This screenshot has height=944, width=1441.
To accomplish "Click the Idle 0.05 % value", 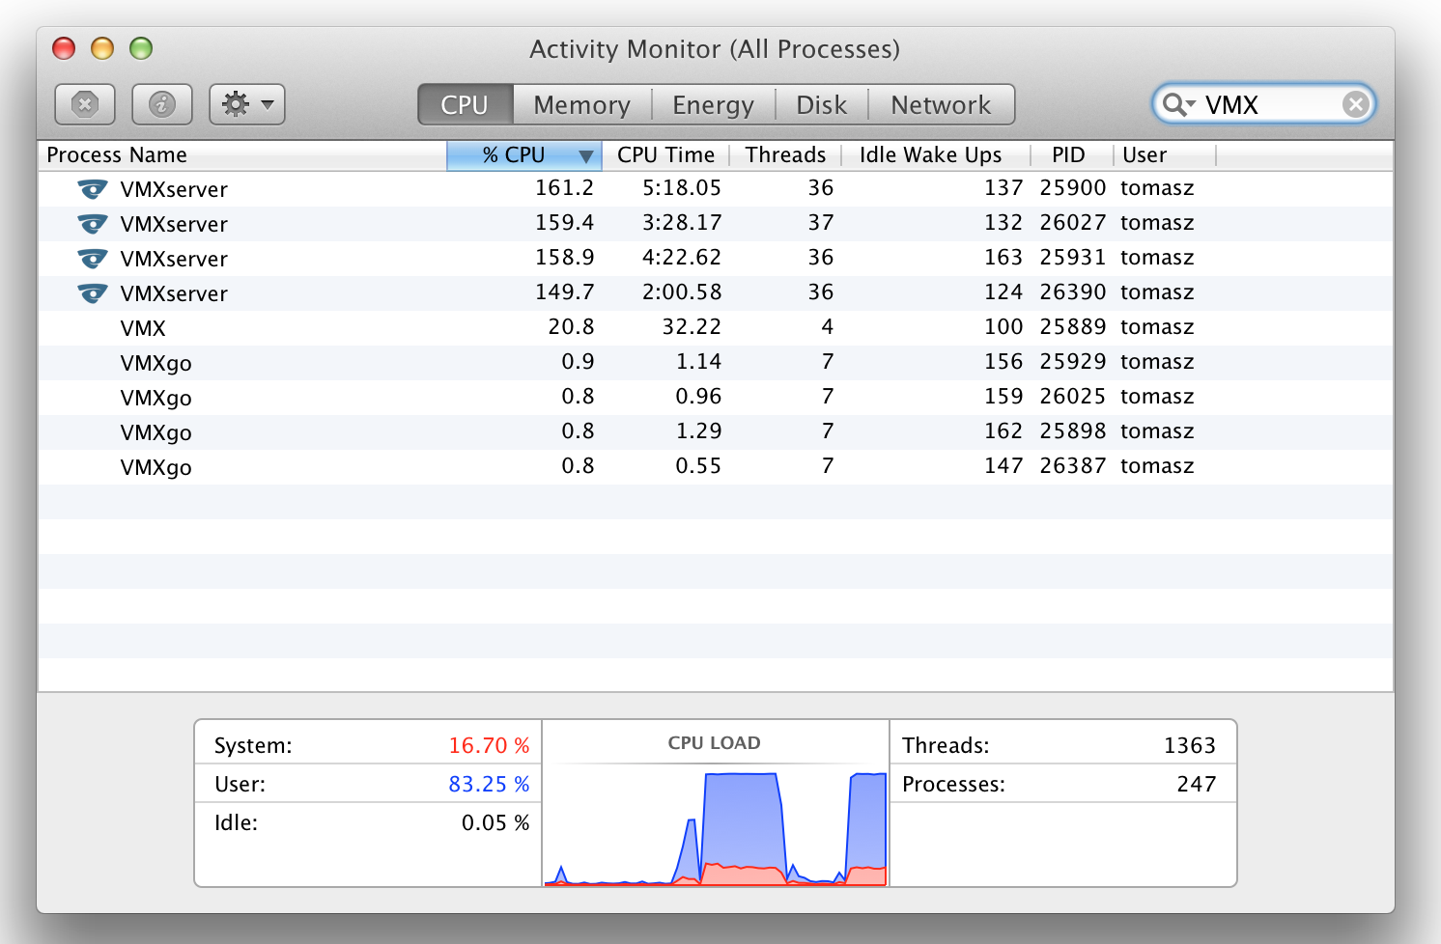I will point(495,823).
